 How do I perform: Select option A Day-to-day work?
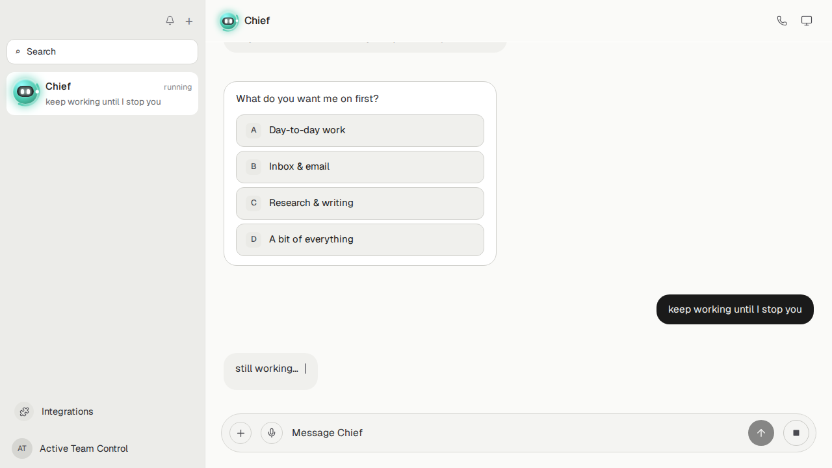[x=360, y=131]
